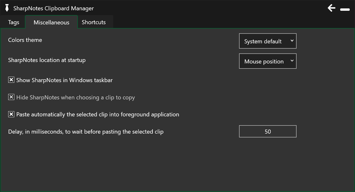The width and height of the screenshot is (355, 192).
Task: Click the chevron icon on the startup location selector
Action: pos(292,61)
